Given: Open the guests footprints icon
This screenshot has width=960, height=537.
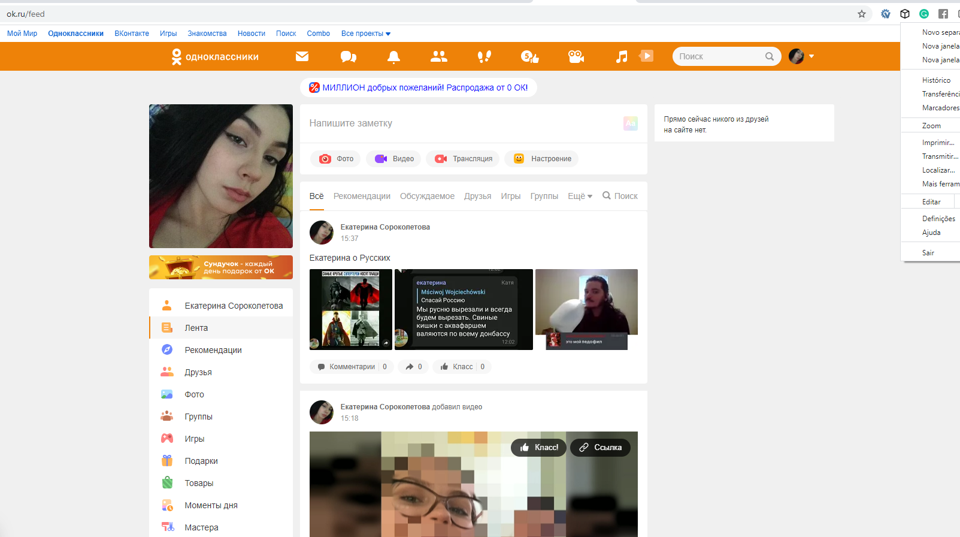Looking at the screenshot, I should click(484, 56).
